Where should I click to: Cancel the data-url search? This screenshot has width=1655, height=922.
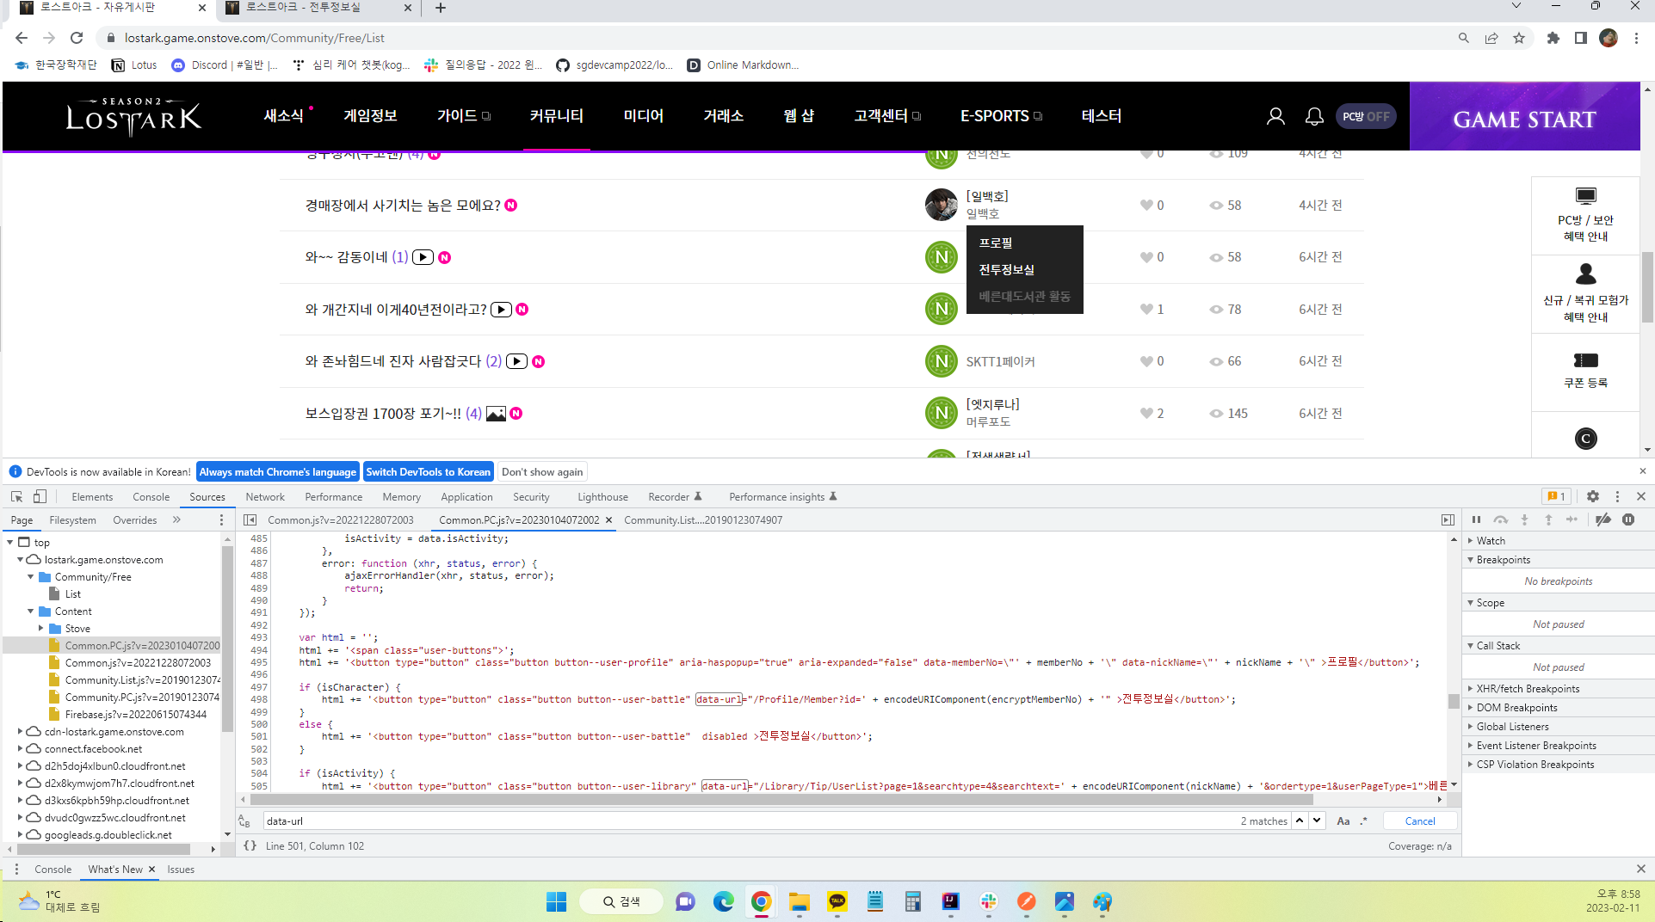tap(1420, 821)
